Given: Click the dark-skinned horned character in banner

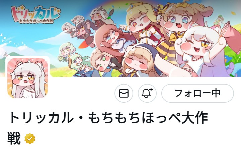Looking at the screenshot, I should click(x=100, y=16).
